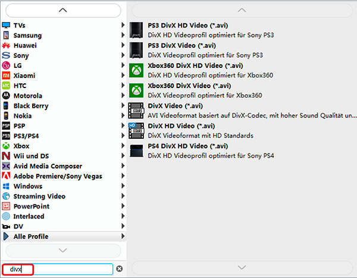
Task: Click the DV camcorder icon
Action: pyautogui.click(x=6, y=226)
